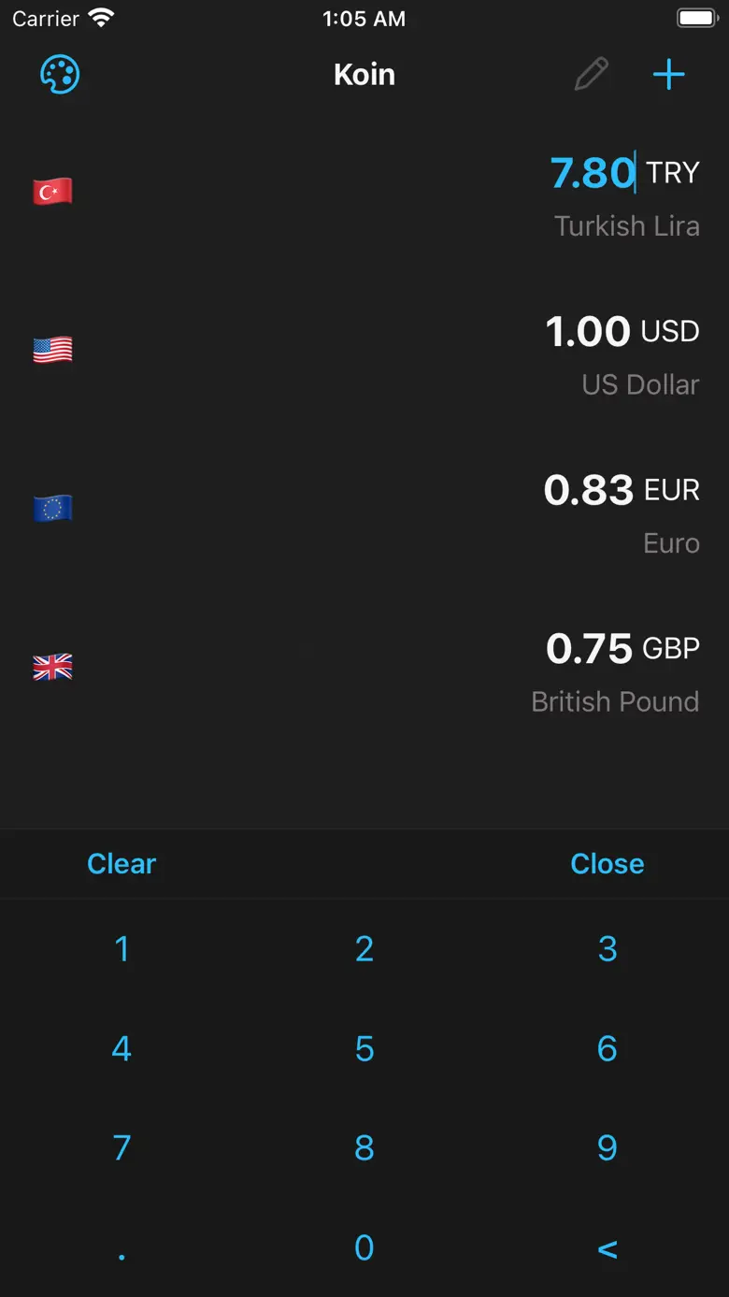Tap the pencil edit icon
The height and width of the screenshot is (1297, 729).
click(591, 75)
